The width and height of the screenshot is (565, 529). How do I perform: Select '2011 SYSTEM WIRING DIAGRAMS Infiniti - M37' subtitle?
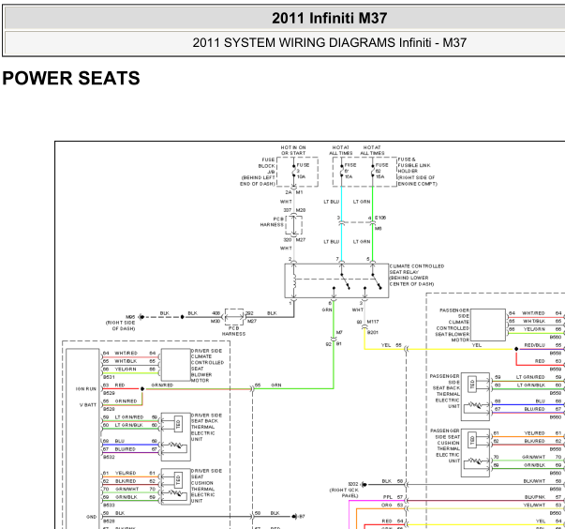pyautogui.click(x=329, y=42)
